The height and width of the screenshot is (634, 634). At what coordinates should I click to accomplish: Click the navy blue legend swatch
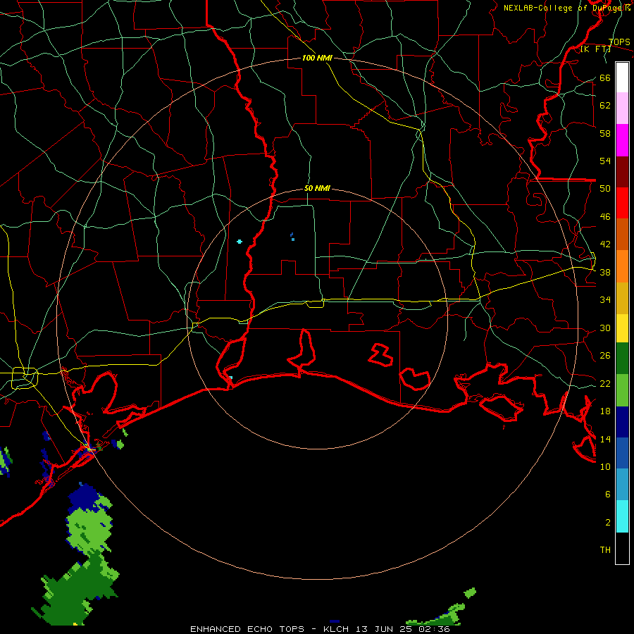(622, 422)
